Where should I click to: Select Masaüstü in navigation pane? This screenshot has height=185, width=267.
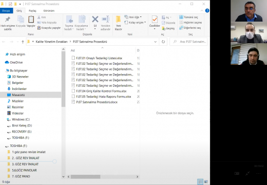point(30,95)
